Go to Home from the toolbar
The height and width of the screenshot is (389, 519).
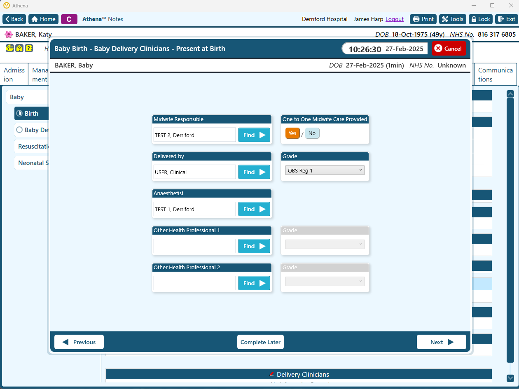point(43,19)
